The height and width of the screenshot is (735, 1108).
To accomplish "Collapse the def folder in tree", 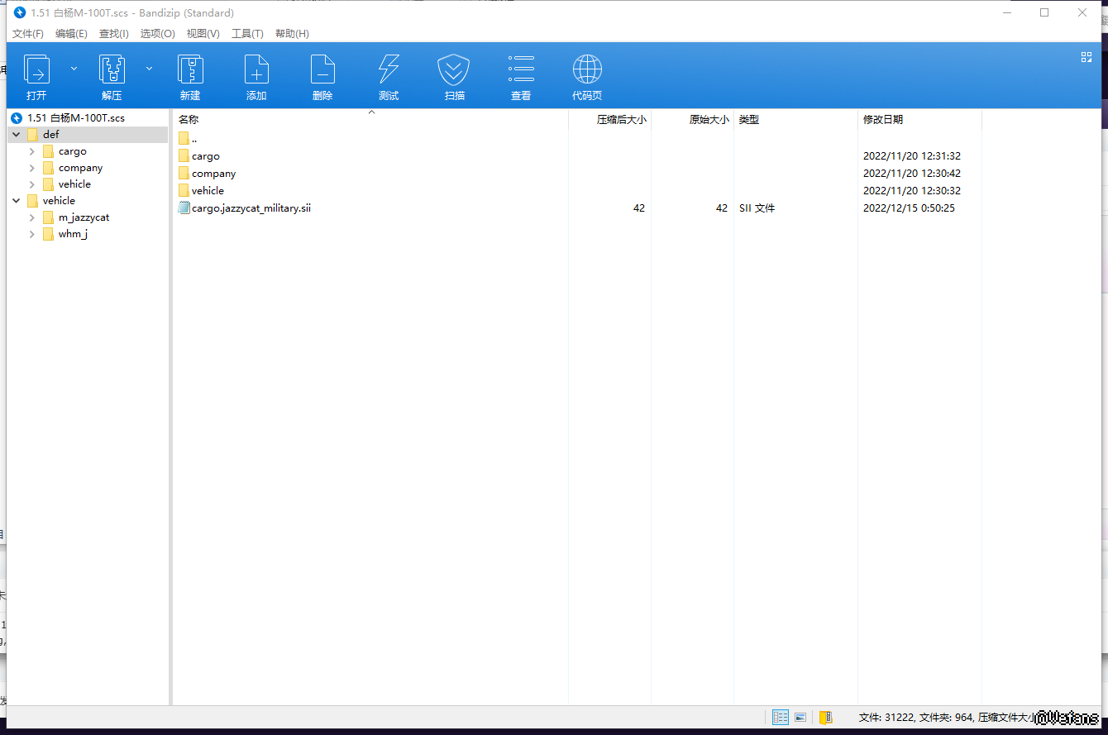I will 17,134.
